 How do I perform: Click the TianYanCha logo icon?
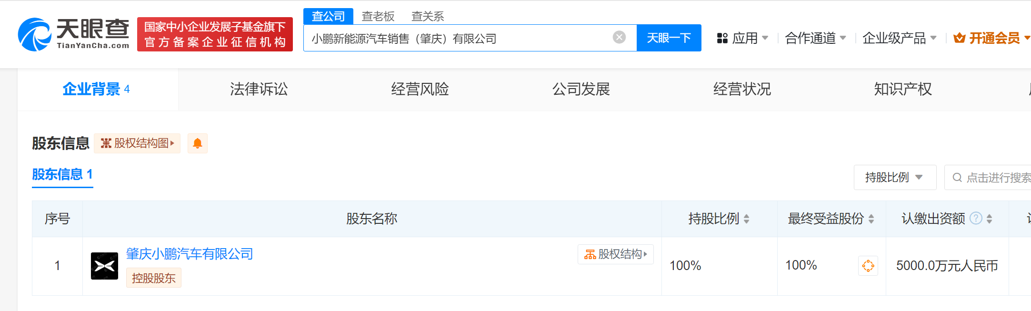(x=34, y=34)
